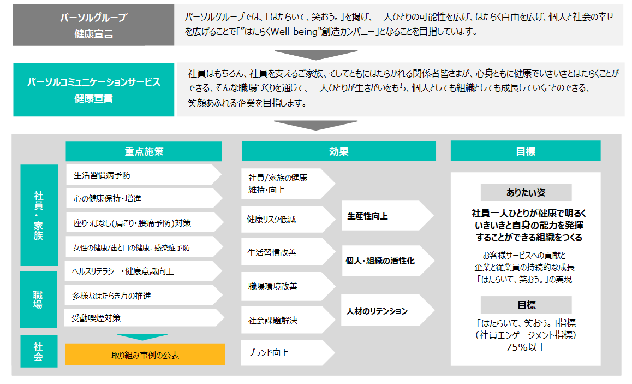
Task: Click the 効果 column header
Action: click(x=338, y=151)
